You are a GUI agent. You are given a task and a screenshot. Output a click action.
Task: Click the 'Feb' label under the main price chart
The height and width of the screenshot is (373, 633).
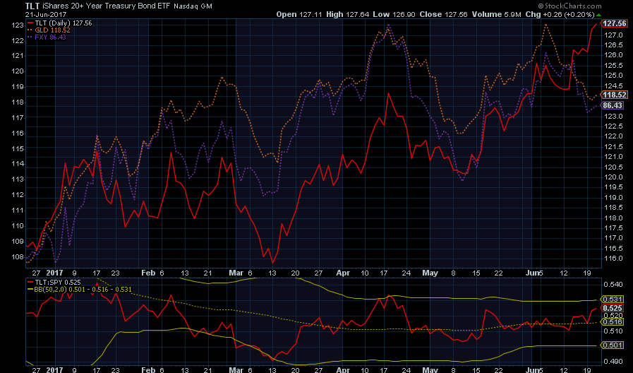click(x=148, y=273)
